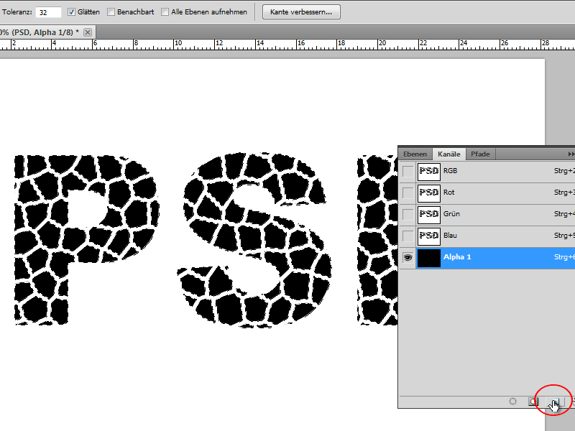Screen dimensions: 575x431
Task: Close the PSD document tab
Action: [x=87, y=32]
